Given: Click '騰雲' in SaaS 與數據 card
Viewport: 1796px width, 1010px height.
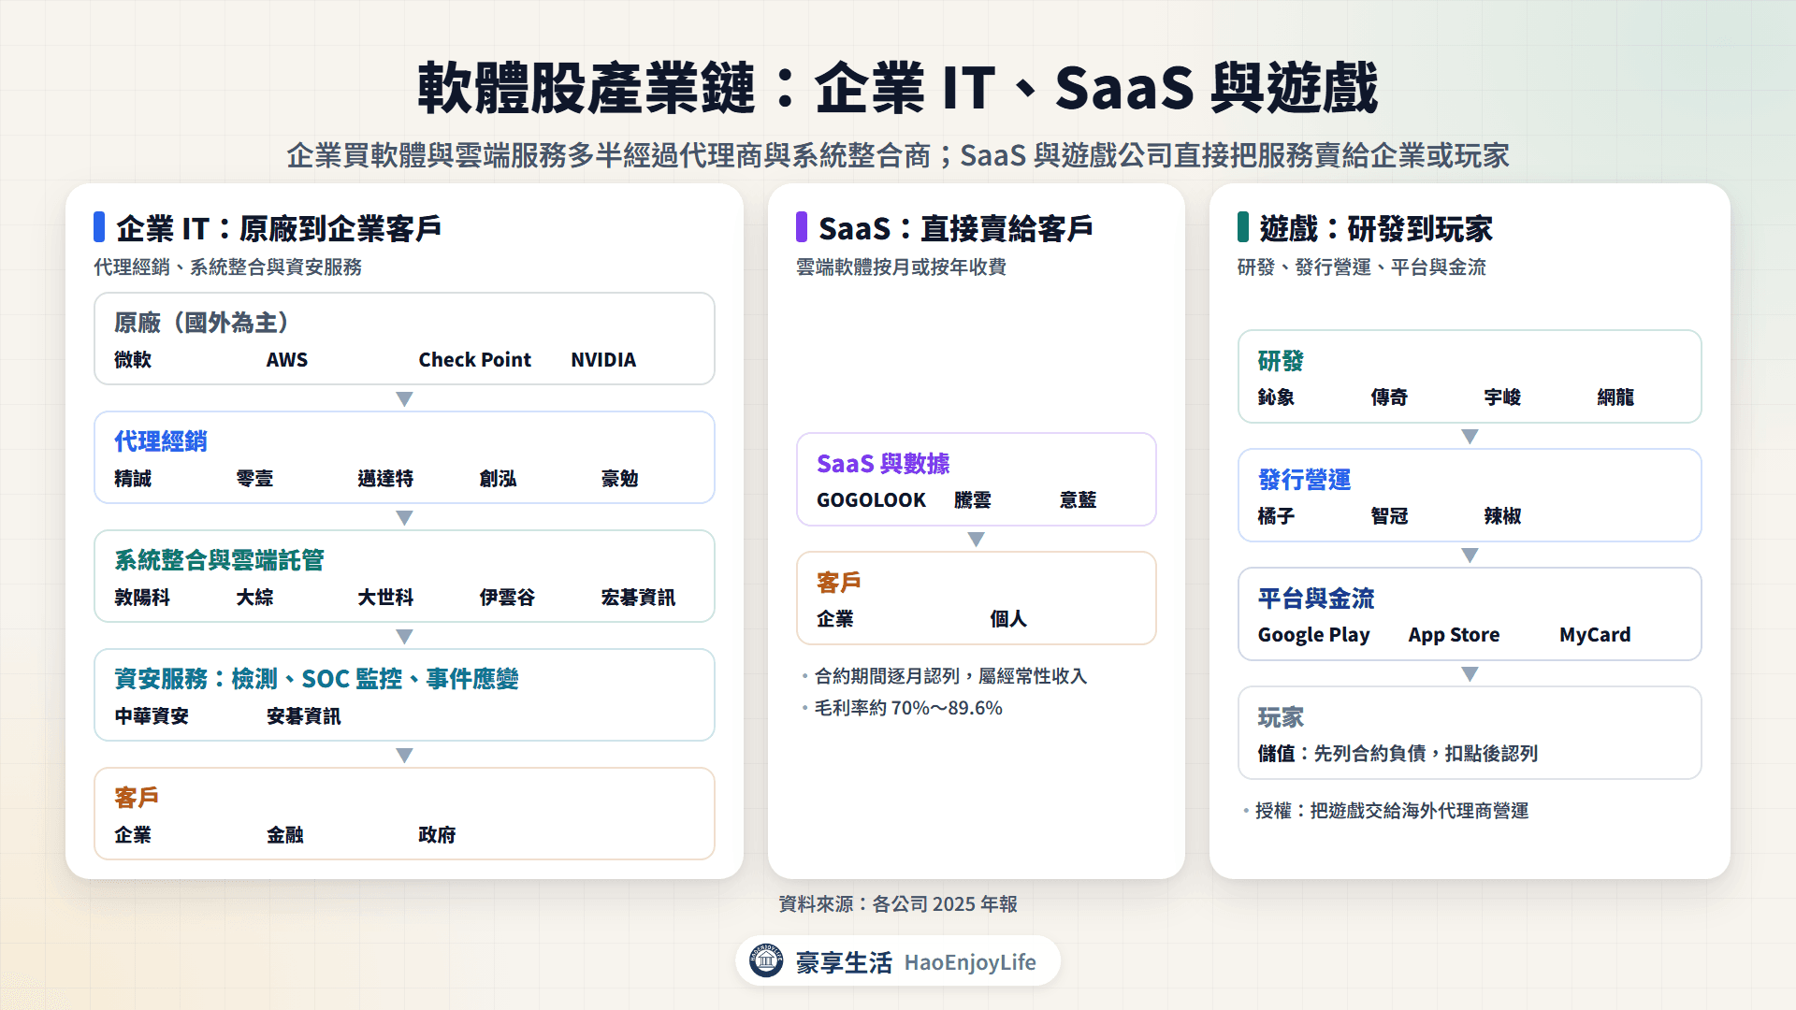Looking at the screenshot, I should pyautogui.click(x=973, y=500).
